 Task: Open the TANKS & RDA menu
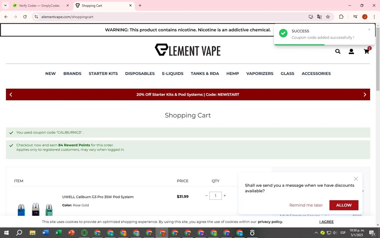[x=205, y=74]
